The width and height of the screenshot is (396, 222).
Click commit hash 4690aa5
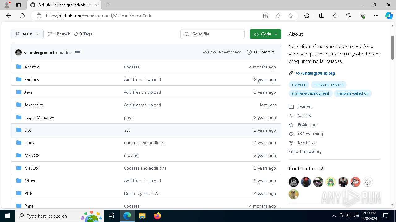click(x=209, y=52)
